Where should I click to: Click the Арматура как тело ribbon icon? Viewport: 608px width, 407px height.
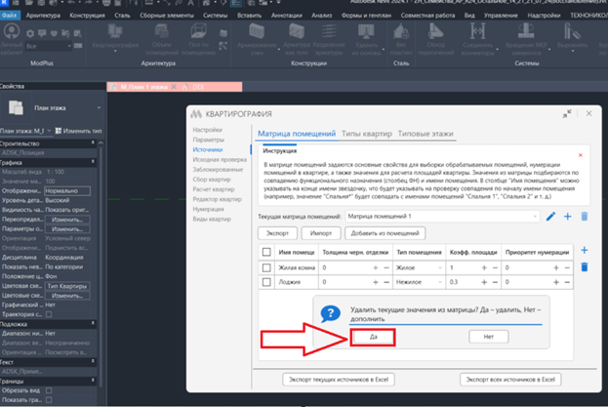pos(297,31)
